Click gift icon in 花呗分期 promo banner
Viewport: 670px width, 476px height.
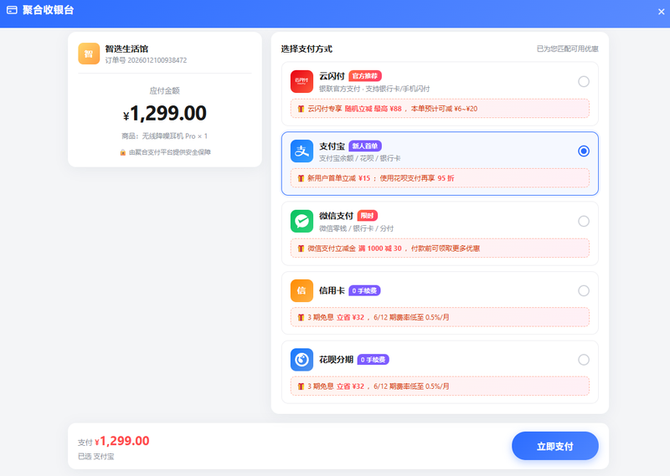click(x=301, y=386)
